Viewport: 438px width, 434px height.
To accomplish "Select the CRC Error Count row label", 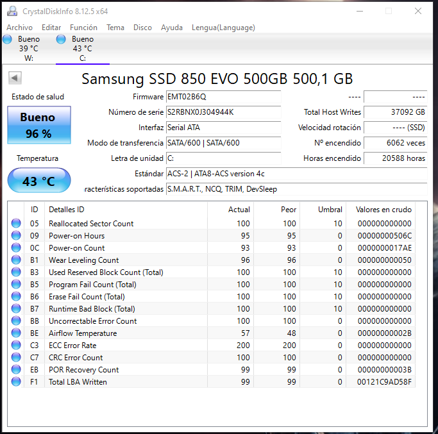I will (76, 358).
